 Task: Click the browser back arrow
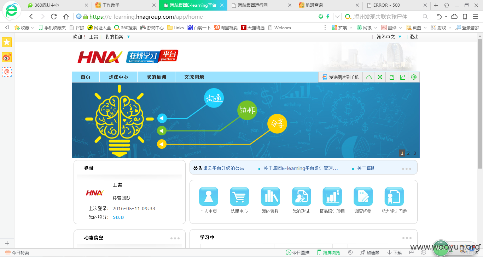pyautogui.click(x=31, y=17)
